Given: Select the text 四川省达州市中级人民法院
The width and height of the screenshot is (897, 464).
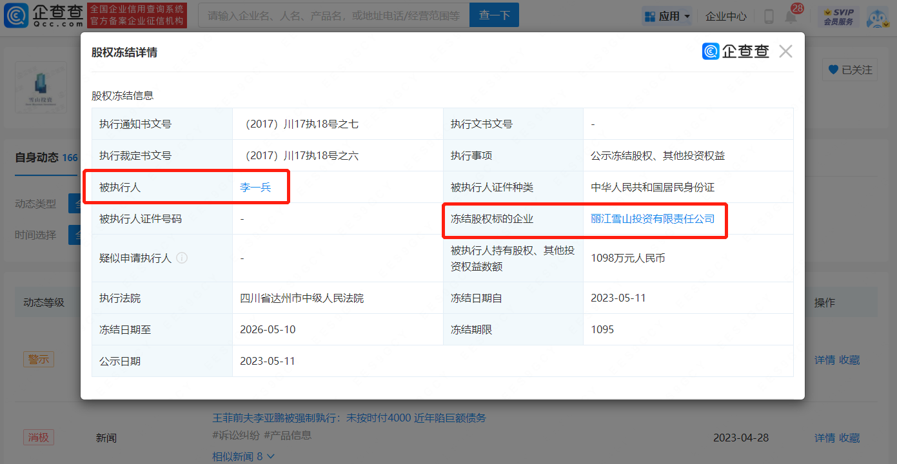Looking at the screenshot, I should 302,298.
